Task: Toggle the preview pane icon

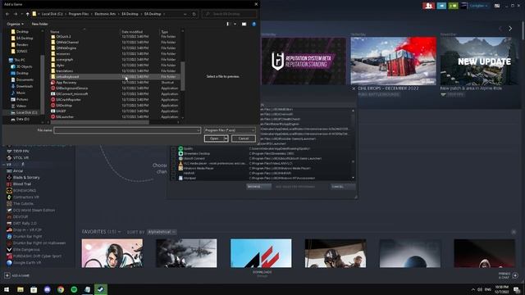Action: (244, 24)
